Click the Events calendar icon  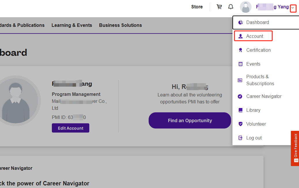(x=241, y=64)
